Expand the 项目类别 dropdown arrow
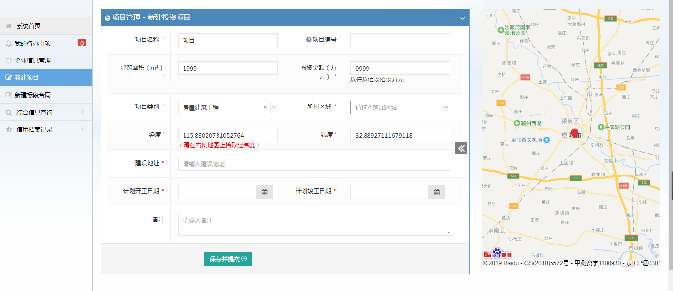The image size is (673, 291). tap(274, 107)
